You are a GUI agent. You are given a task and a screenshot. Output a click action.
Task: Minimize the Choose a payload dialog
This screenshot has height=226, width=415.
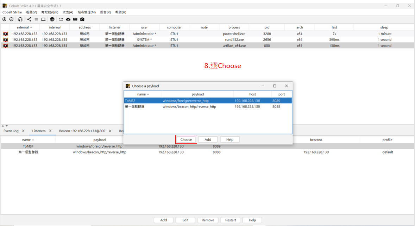(263, 86)
